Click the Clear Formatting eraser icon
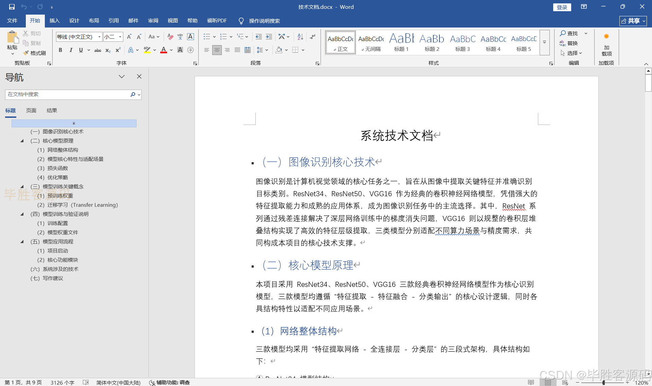652x386 pixels. [x=170, y=37]
